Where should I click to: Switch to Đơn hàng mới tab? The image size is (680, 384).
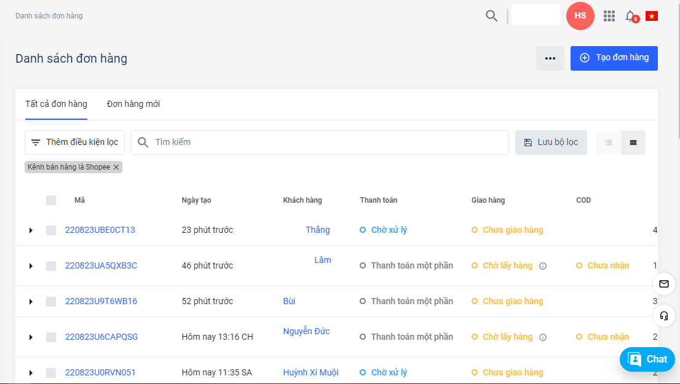click(133, 104)
